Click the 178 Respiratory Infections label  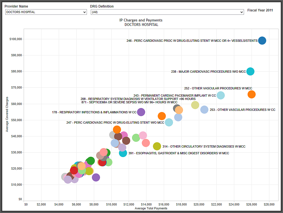[94, 112]
